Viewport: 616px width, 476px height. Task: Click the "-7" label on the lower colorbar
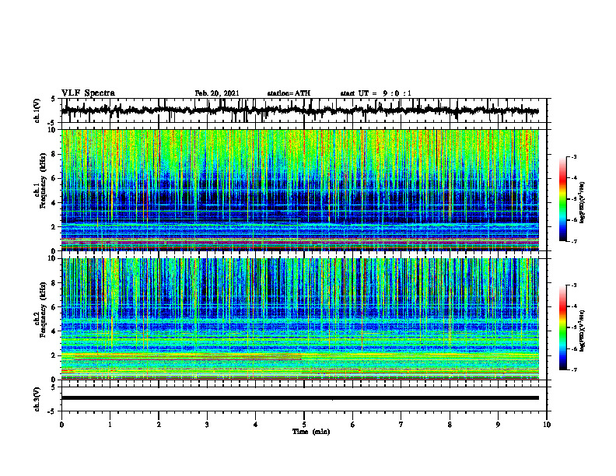click(x=574, y=369)
